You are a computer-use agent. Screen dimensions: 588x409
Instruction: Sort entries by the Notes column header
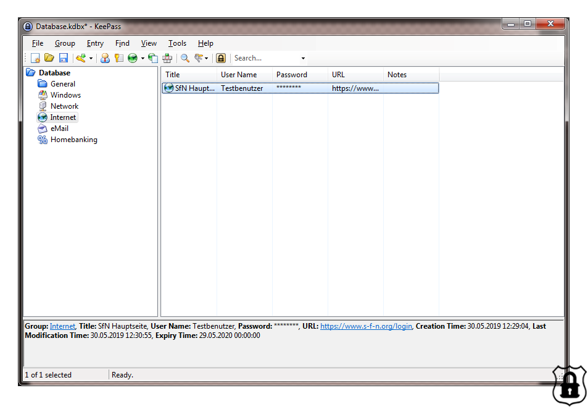(411, 75)
